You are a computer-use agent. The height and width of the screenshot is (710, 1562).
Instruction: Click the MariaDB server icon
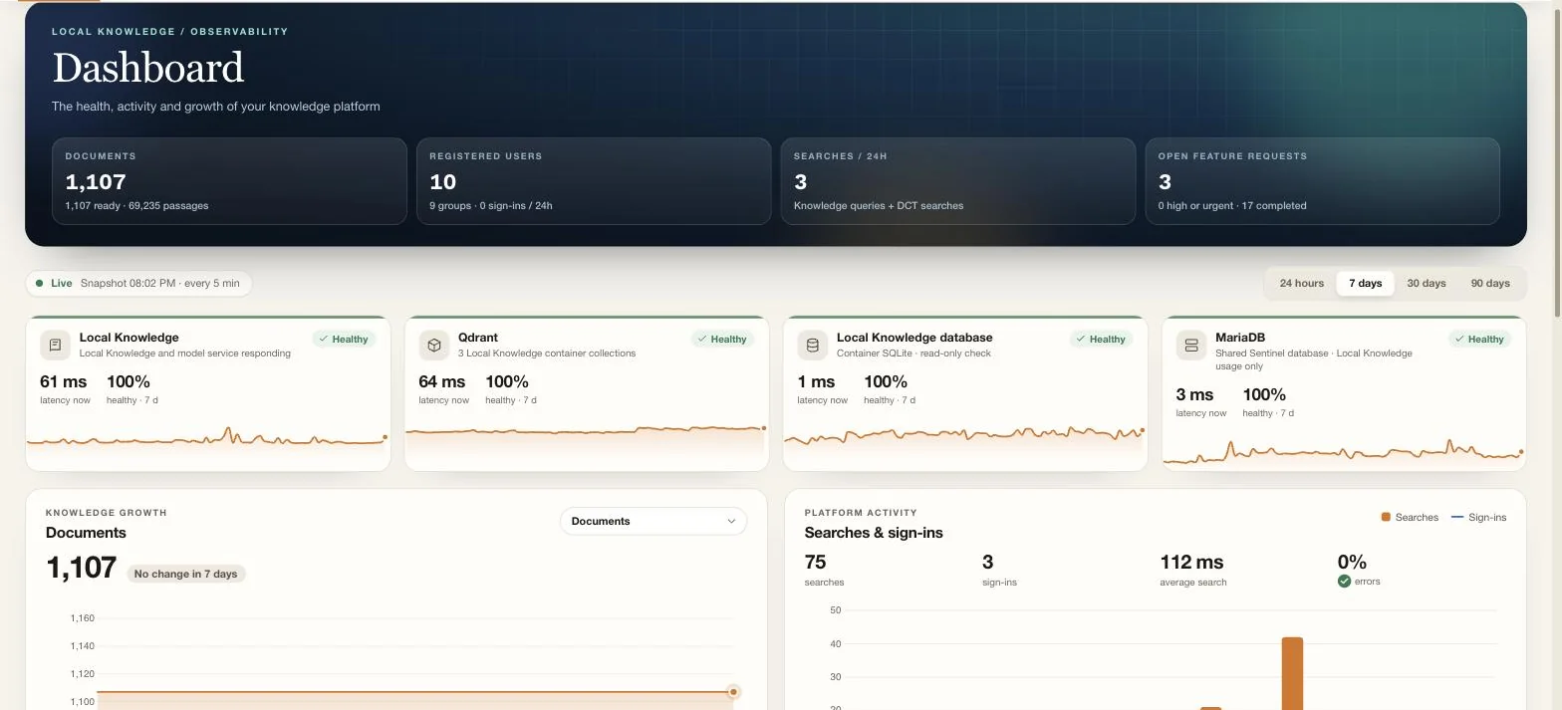(1191, 346)
